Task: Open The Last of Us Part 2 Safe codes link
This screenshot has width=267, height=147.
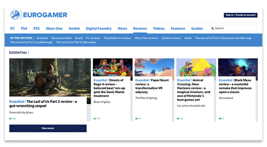Action: click(76, 42)
